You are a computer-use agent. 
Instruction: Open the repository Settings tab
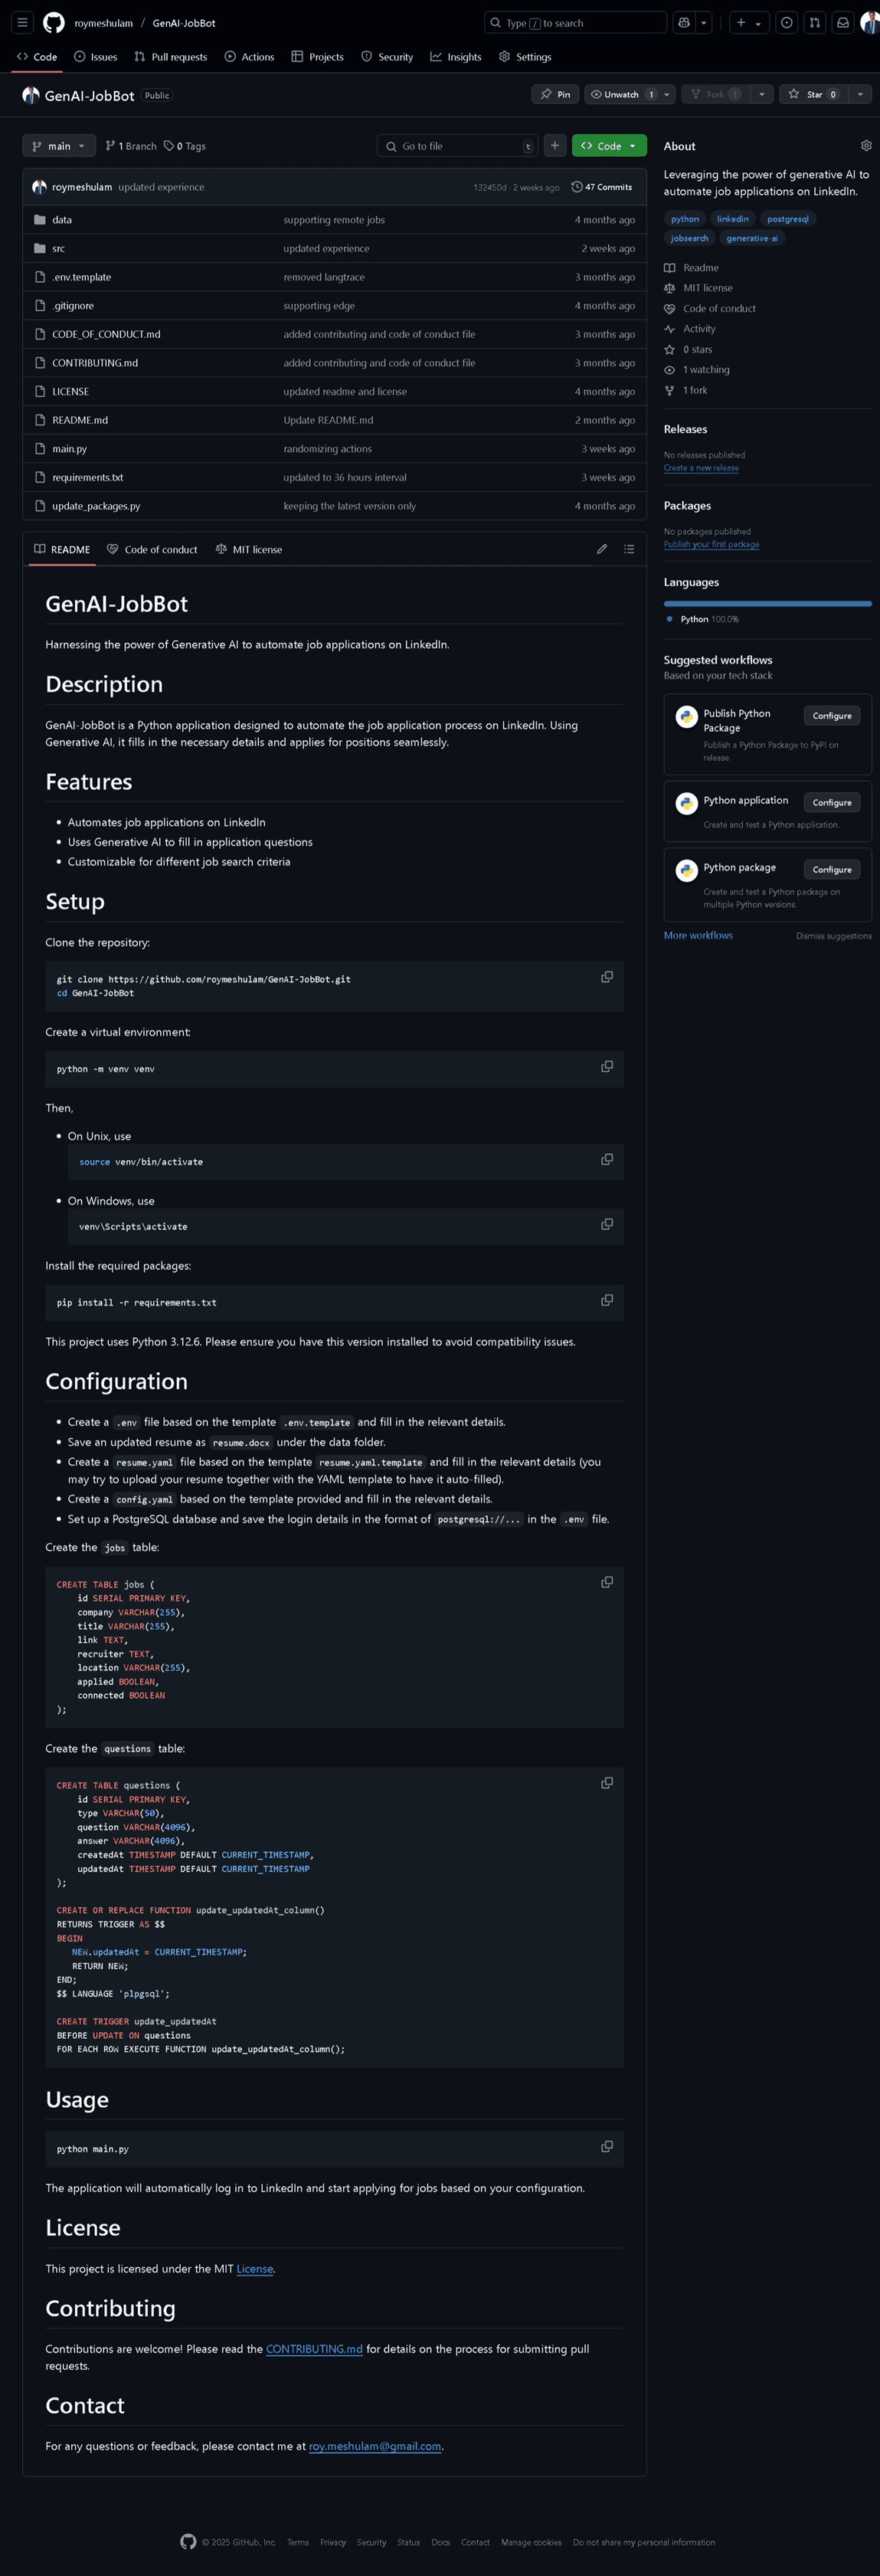pos(525,57)
